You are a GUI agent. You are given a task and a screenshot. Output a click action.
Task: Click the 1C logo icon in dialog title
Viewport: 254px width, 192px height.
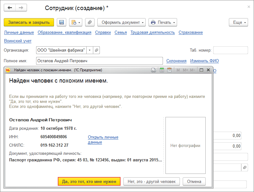pyautogui.click(x=8, y=70)
